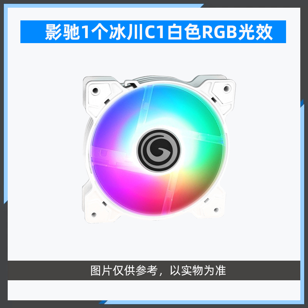Click the 光效 text at banner end
This screenshot has height=308, width=308.
[x=255, y=32]
